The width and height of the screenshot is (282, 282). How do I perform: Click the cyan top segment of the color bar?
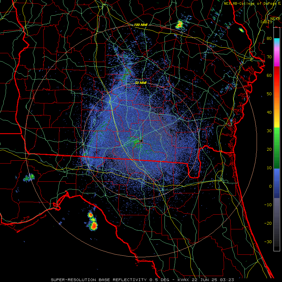[277, 41]
